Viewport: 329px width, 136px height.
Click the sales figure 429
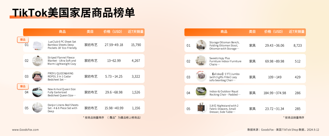coord(298,77)
